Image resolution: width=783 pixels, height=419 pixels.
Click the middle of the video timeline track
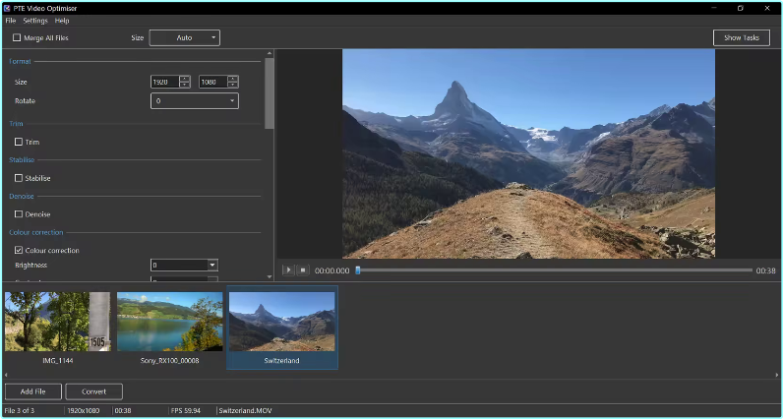555,270
